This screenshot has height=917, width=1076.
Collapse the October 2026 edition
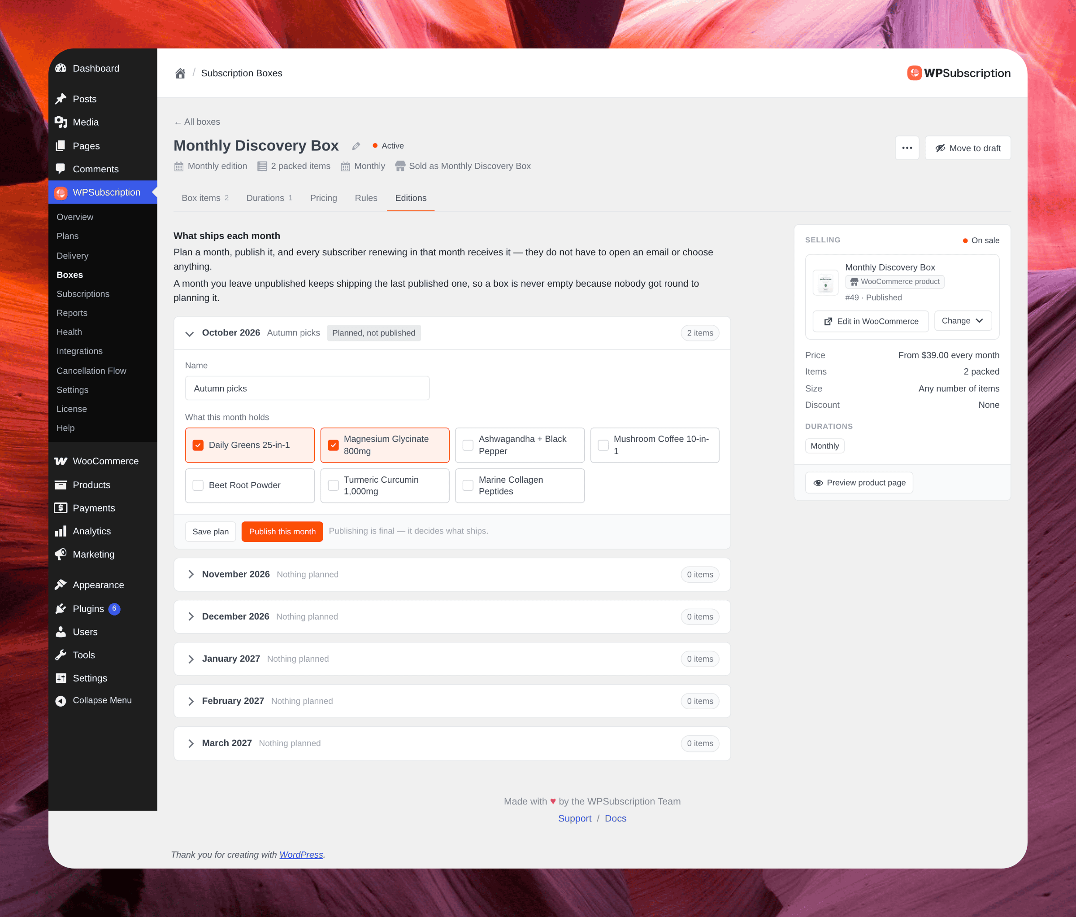pyautogui.click(x=190, y=333)
